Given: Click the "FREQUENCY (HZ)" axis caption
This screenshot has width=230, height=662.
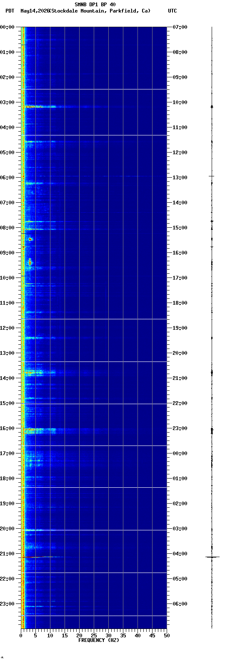Looking at the screenshot, I should tap(99, 640).
